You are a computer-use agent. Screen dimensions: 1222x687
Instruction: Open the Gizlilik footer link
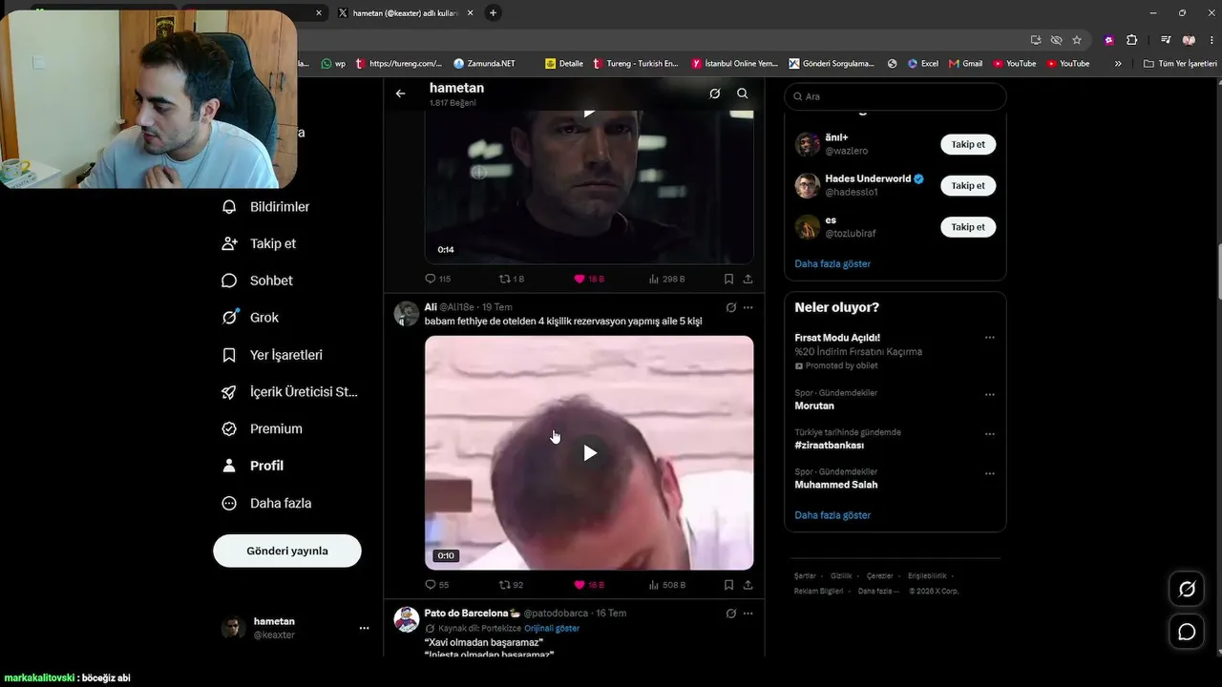pyautogui.click(x=841, y=576)
